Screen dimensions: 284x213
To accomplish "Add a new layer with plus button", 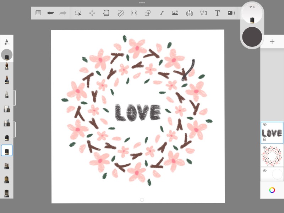I will pyautogui.click(x=272, y=42).
